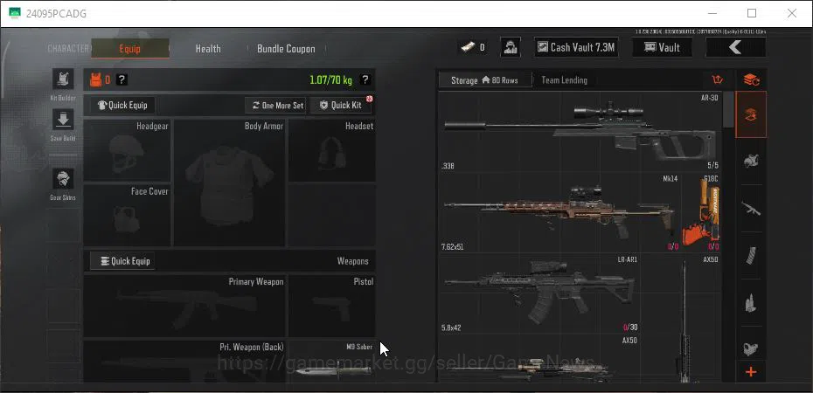Click the back arrow button
813x393 pixels.
pyautogui.click(x=735, y=47)
